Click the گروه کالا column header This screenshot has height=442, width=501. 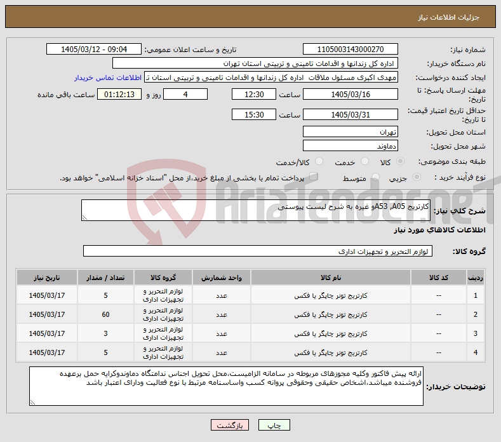point(163,278)
